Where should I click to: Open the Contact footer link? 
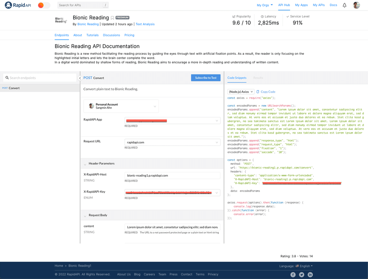(x=187, y=274)
